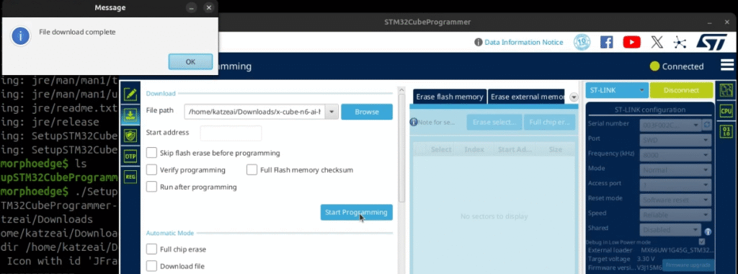This screenshot has width=738, height=274.
Task: Open the ST-LINK interface dropdown
Action: pos(617,90)
